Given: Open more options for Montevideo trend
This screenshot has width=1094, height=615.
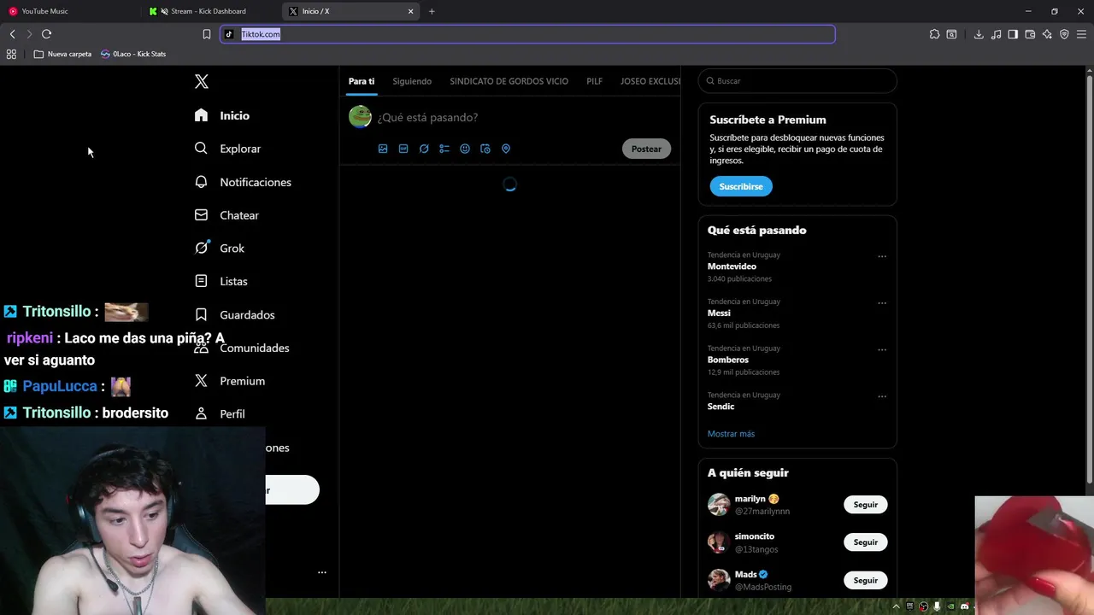Looking at the screenshot, I should tap(882, 256).
